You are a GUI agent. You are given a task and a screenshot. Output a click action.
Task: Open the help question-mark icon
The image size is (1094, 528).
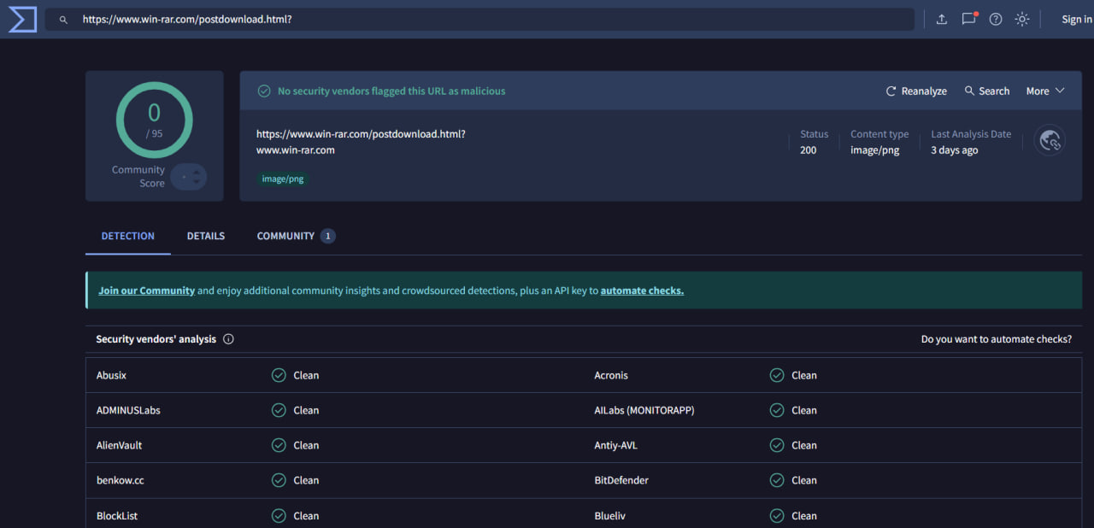995,18
